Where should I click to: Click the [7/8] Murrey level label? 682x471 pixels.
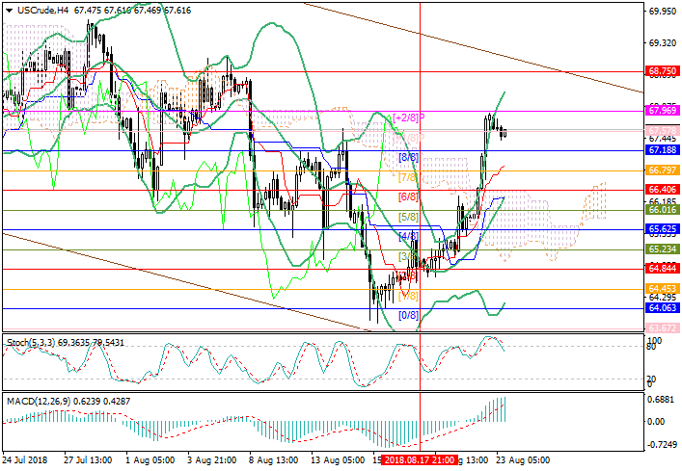pyautogui.click(x=408, y=176)
